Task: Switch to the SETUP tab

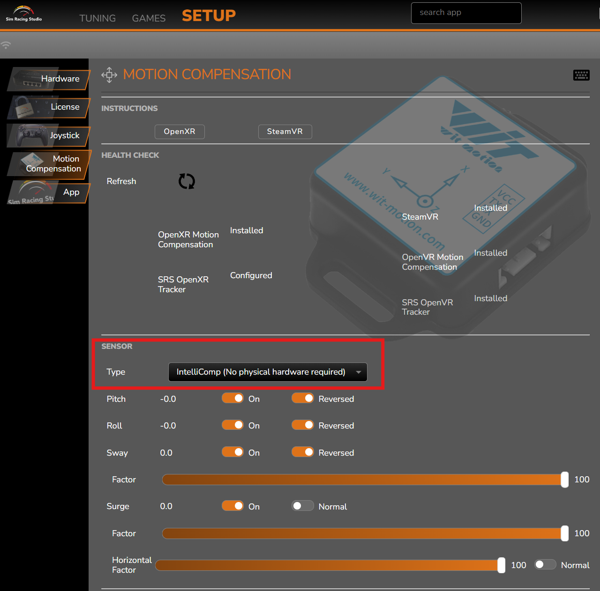Action: tap(209, 15)
